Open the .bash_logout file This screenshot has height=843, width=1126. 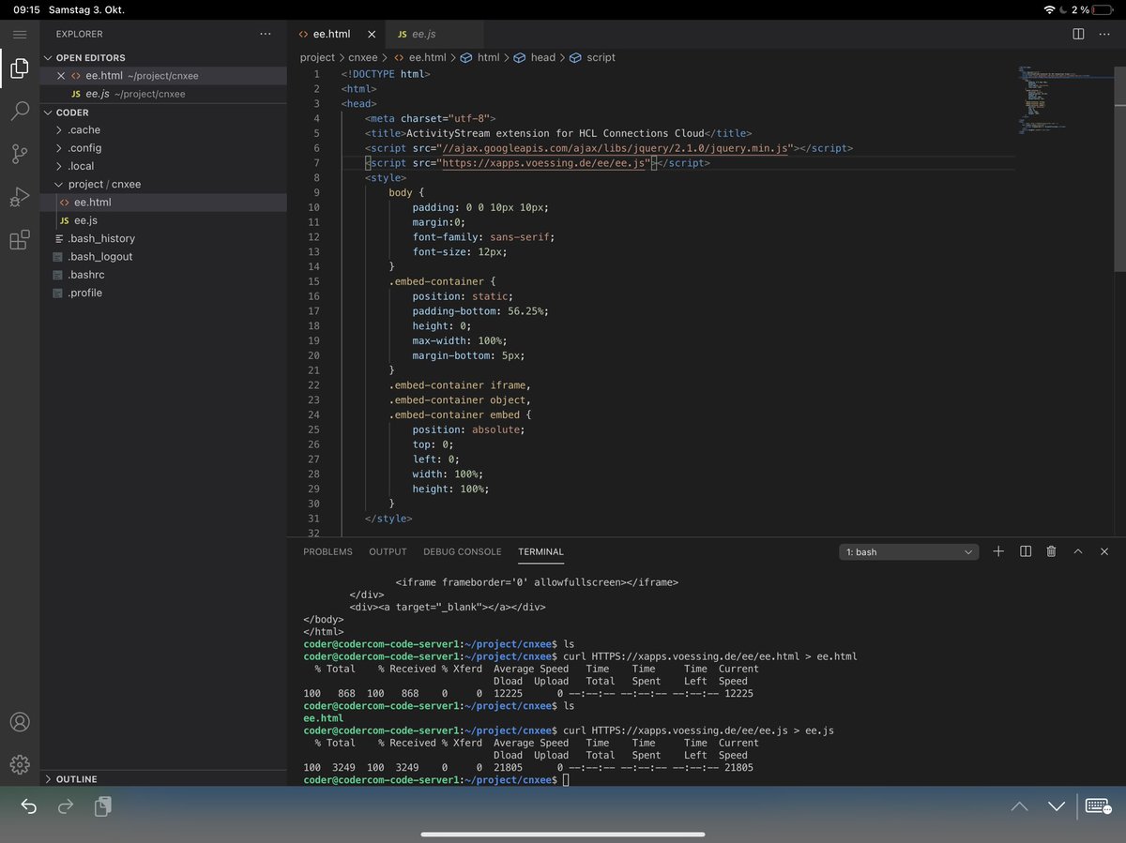tap(163, 257)
